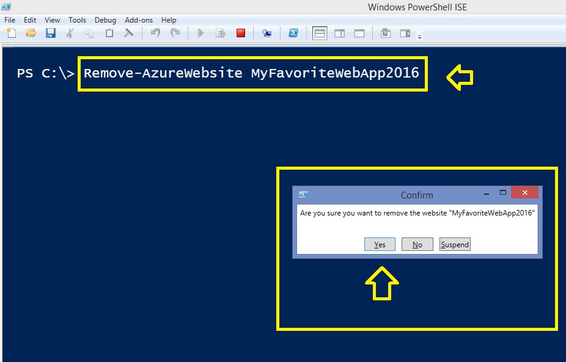This screenshot has width=566, height=362.
Task: Show script pane on right layout icon
Action: tap(339, 33)
